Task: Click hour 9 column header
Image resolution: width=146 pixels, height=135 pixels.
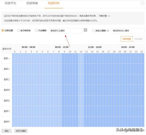Action: 64,51
